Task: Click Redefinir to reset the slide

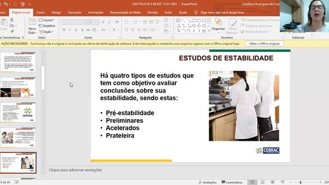Action: (x=47, y=26)
